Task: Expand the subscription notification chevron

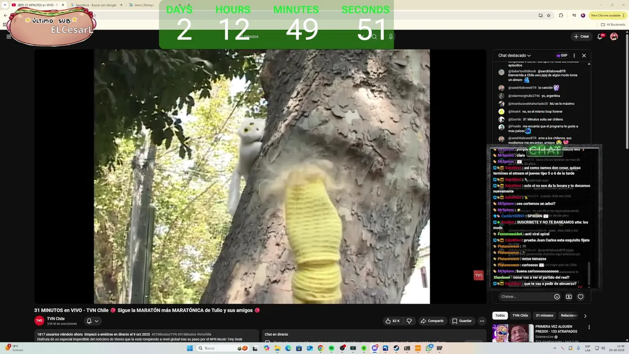Action: pyautogui.click(x=96, y=321)
